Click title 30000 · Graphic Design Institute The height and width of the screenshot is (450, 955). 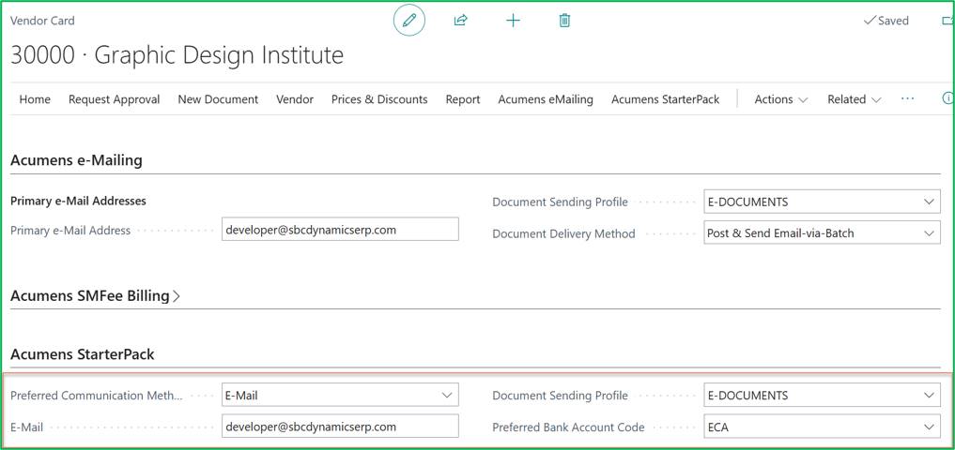pos(177,55)
